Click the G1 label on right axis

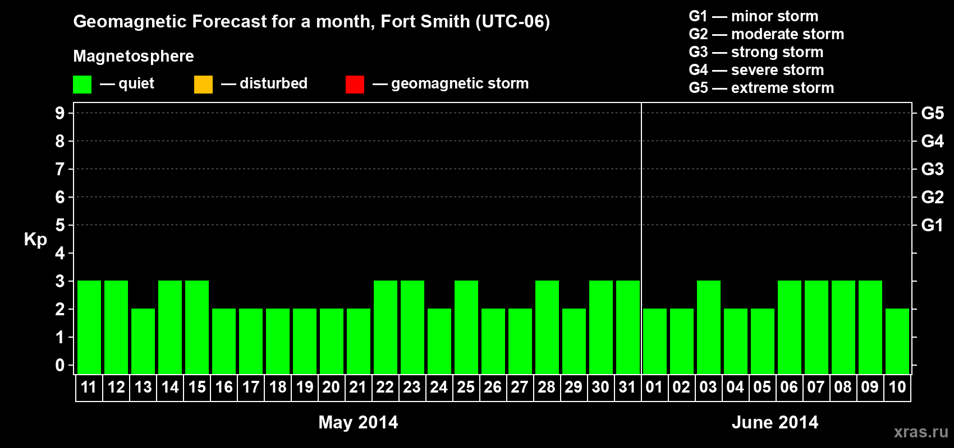pos(932,225)
